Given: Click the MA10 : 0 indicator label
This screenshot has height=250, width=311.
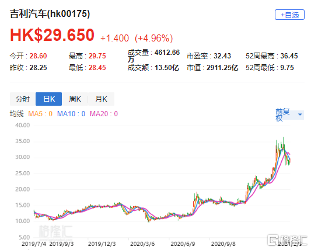Looking at the screenshot, I should pyautogui.click(x=71, y=114).
